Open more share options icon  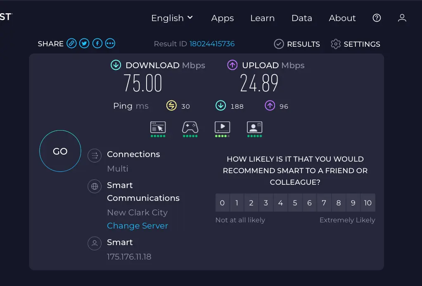[110, 43]
